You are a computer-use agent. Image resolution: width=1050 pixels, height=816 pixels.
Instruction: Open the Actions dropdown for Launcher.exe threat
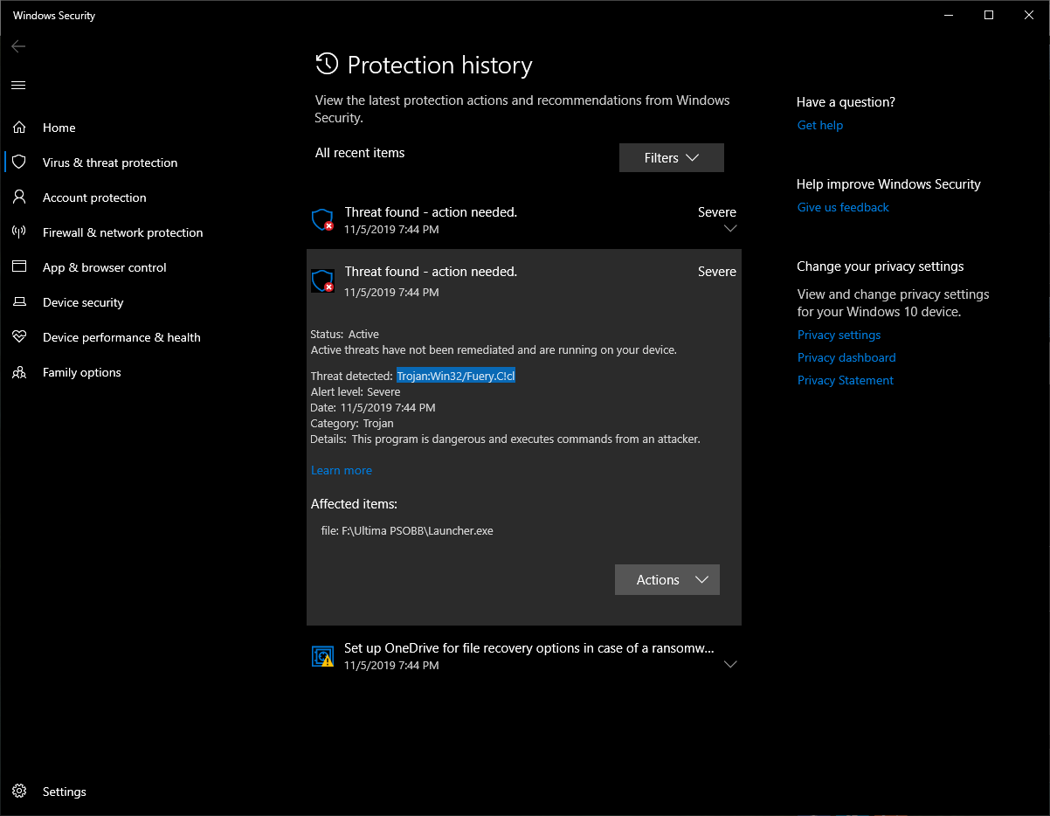point(667,580)
